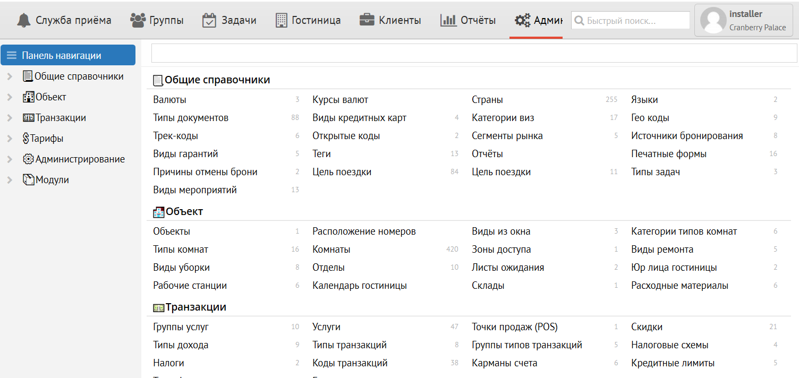Screen dimensions: 799x378
Task: Open the Комнаты link
Action: click(x=331, y=250)
